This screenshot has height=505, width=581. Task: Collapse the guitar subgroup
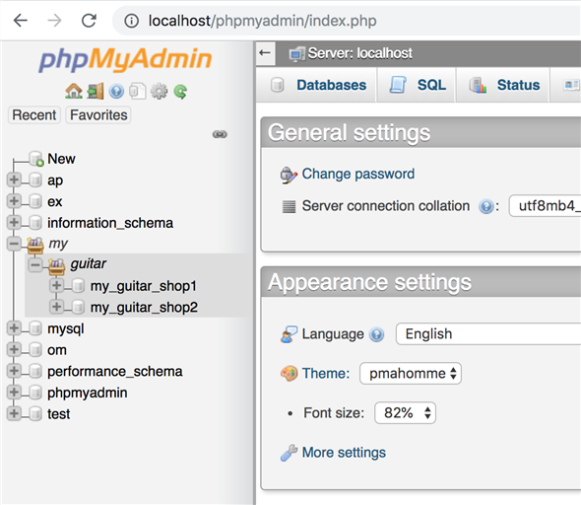coord(35,265)
